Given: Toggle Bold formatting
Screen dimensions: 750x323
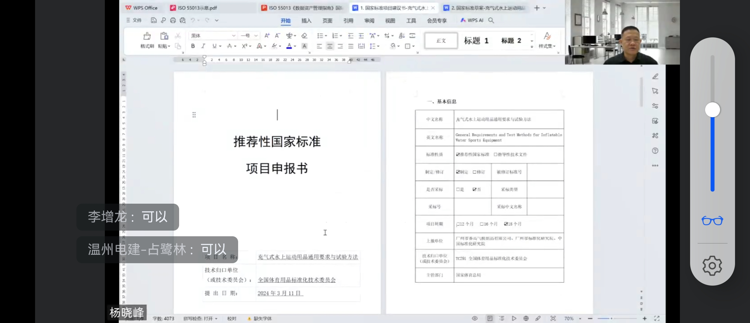Looking at the screenshot, I should (x=193, y=46).
